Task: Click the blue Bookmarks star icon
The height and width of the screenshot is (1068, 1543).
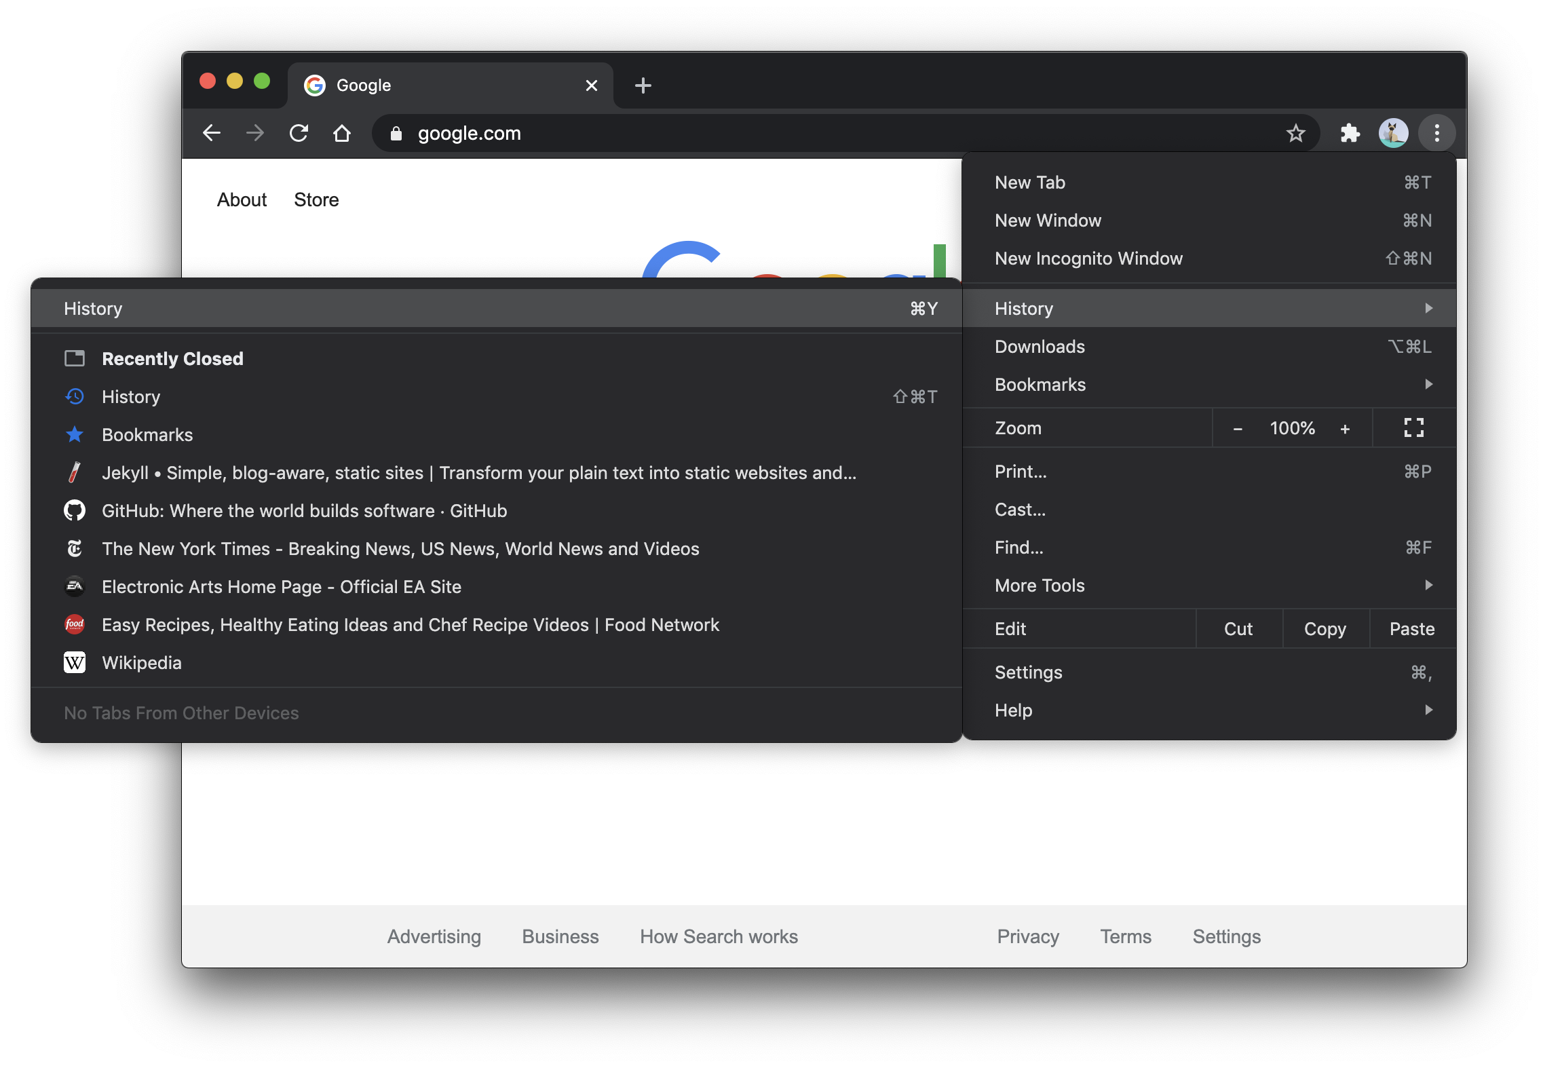Action: tap(75, 434)
